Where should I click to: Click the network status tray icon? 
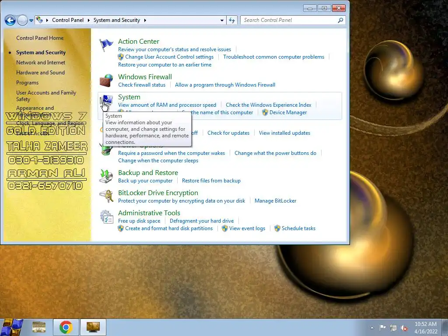[x=393, y=328]
